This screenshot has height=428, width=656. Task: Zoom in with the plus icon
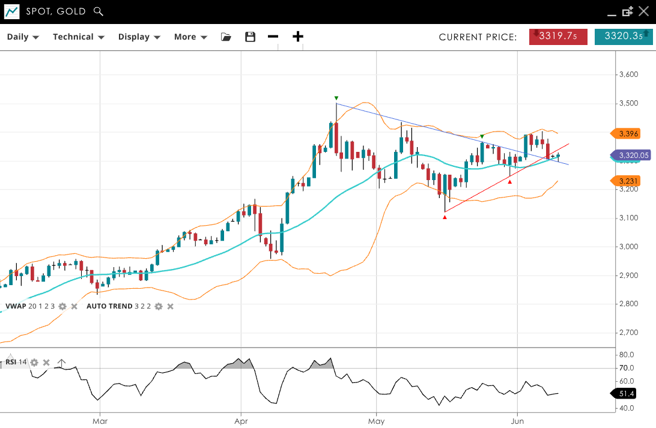click(298, 37)
